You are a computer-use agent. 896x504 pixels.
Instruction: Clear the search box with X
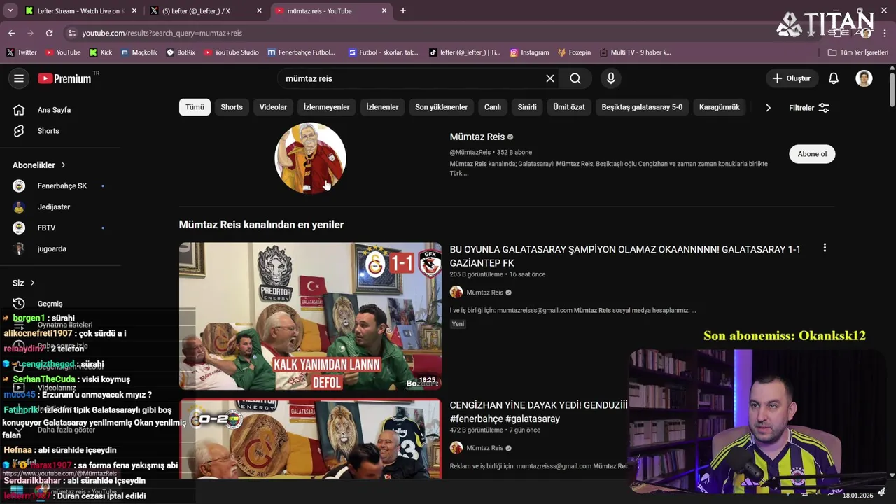[550, 78]
